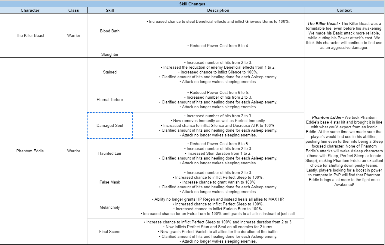Select the Haunted Lair skill cell
This screenshot has height=245, width=385.
(110, 153)
